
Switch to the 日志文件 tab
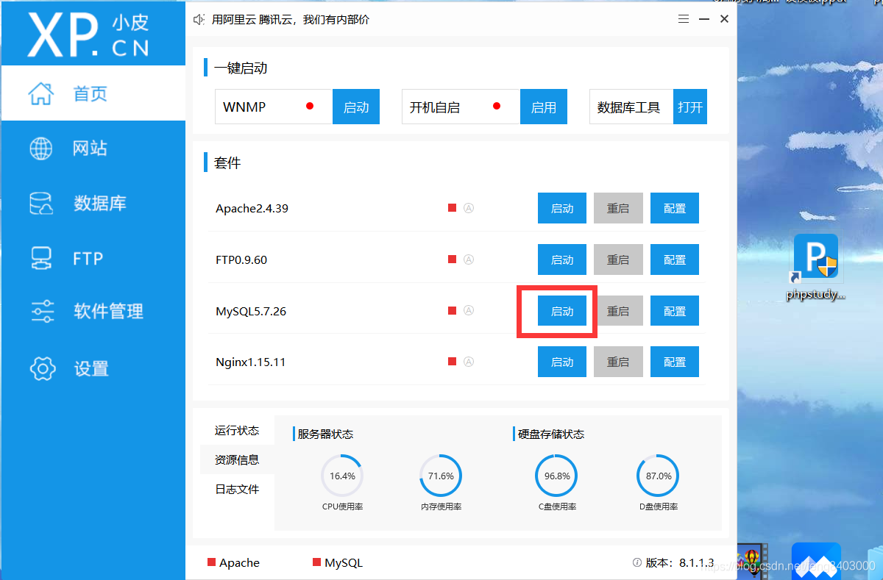pyautogui.click(x=237, y=489)
